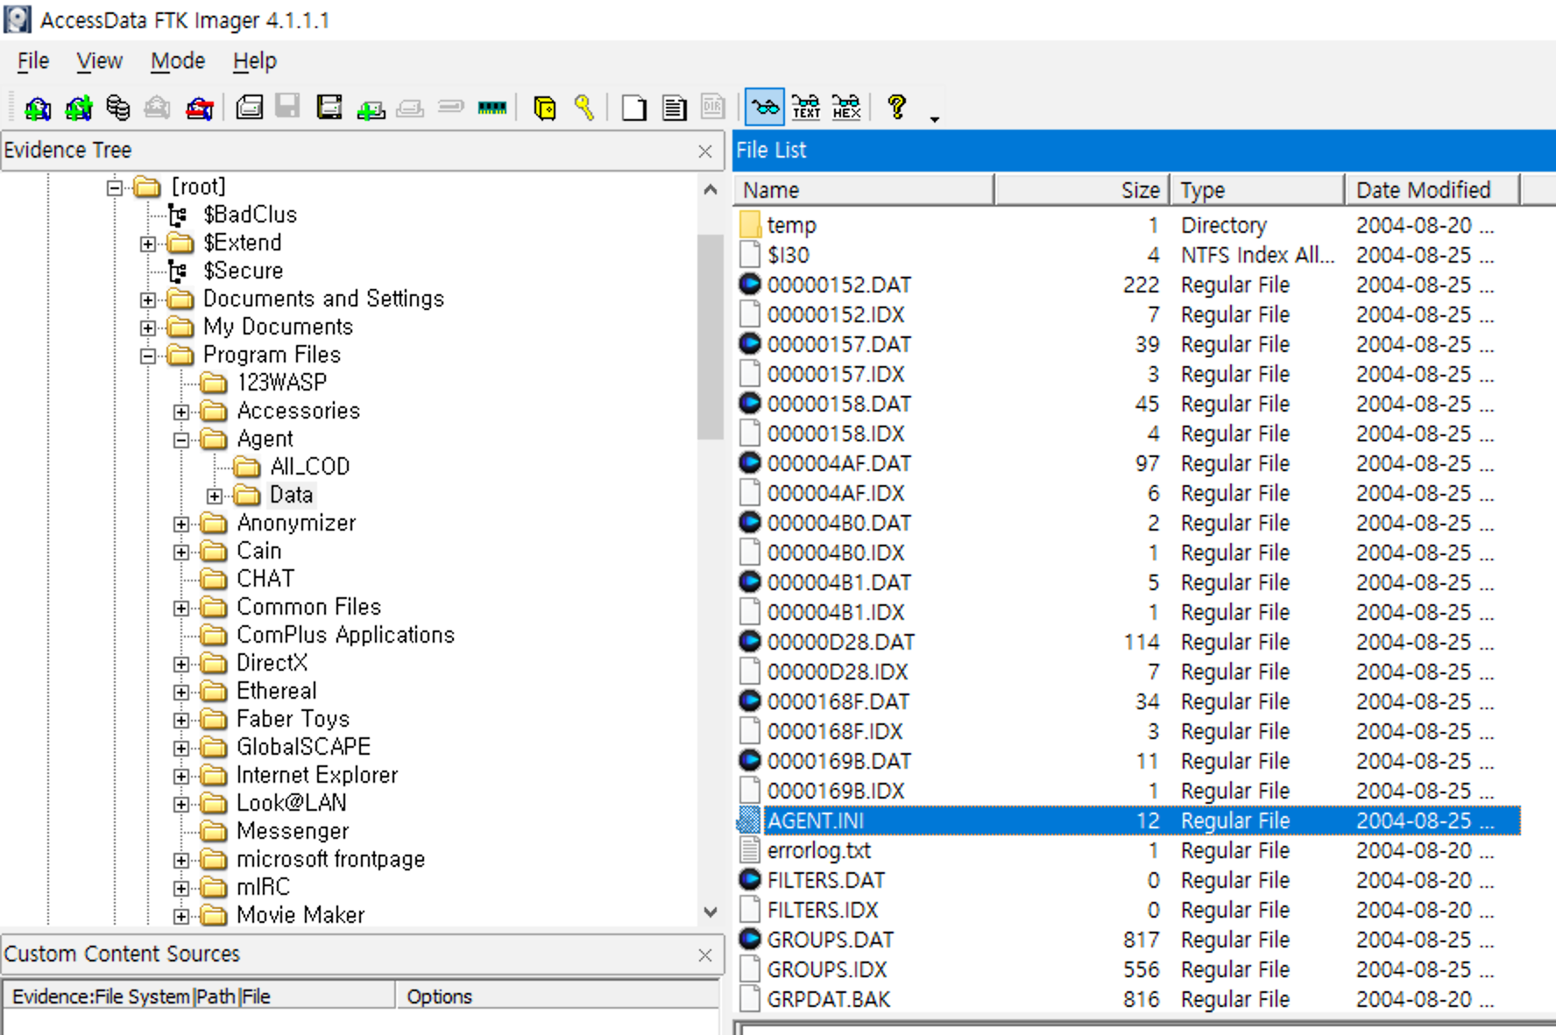Click the Obtain Protected Files safe icon
This screenshot has width=1556, height=1035.
pos(544,108)
